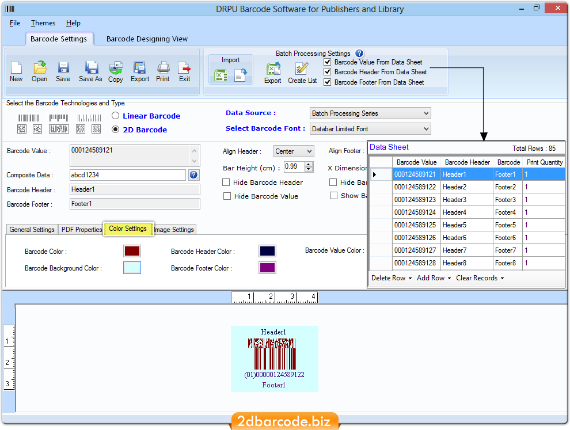Image resolution: width=570 pixels, height=430 pixels.
Task: Click the Save icon
Action: [x=63, y=67]
